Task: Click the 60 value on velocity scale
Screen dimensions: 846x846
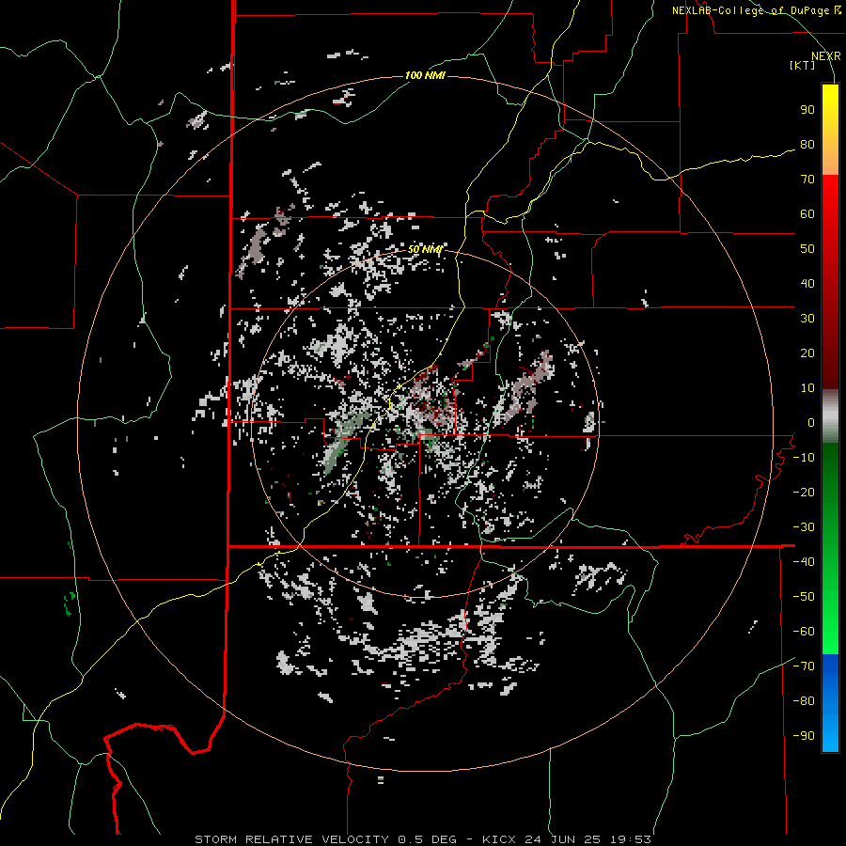Action: (807, 213)
